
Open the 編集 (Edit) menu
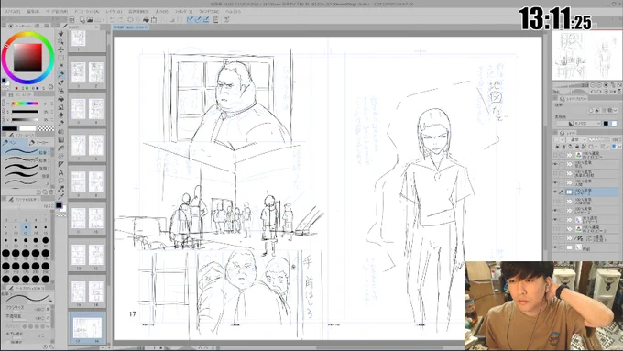click(x=33, y=12)
